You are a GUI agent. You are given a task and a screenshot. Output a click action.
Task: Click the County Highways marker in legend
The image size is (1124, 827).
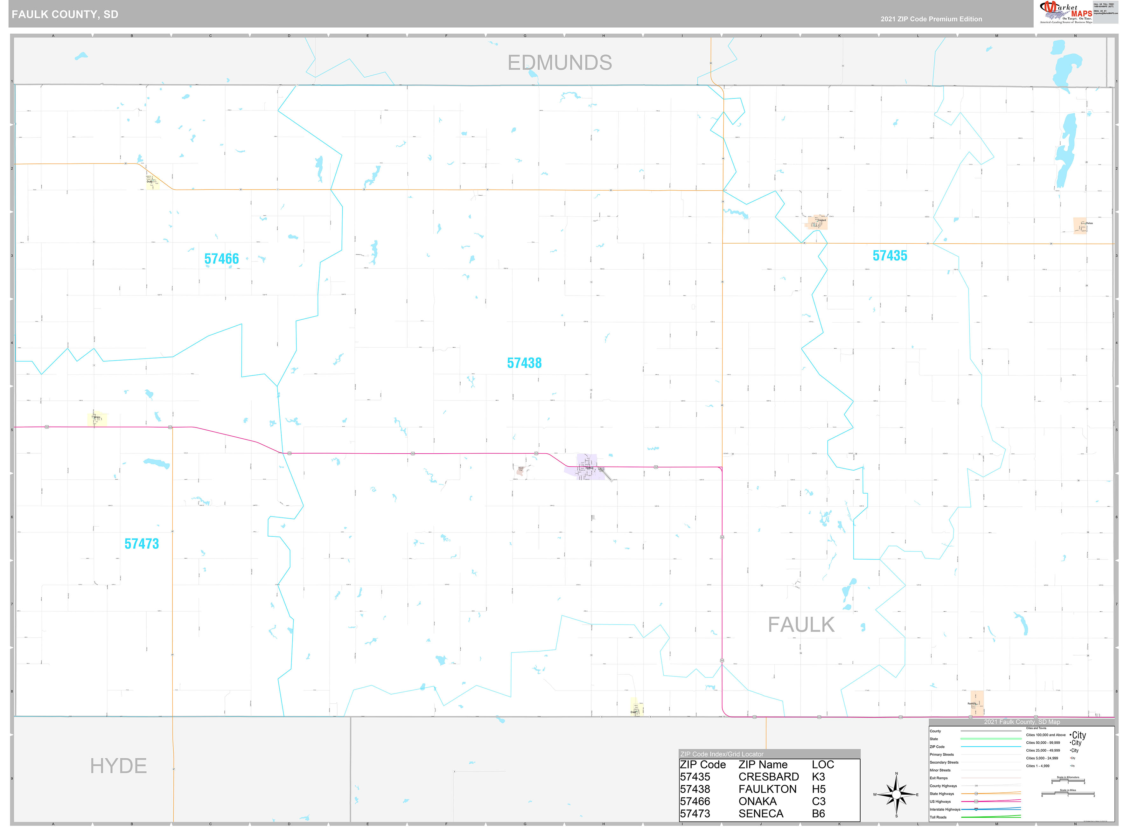point(976,786)
